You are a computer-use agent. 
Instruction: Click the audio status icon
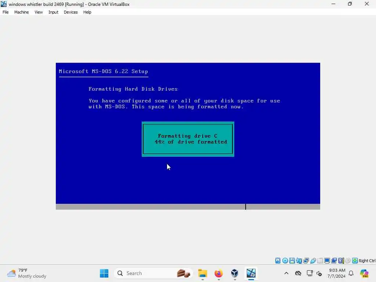point(299,261)
